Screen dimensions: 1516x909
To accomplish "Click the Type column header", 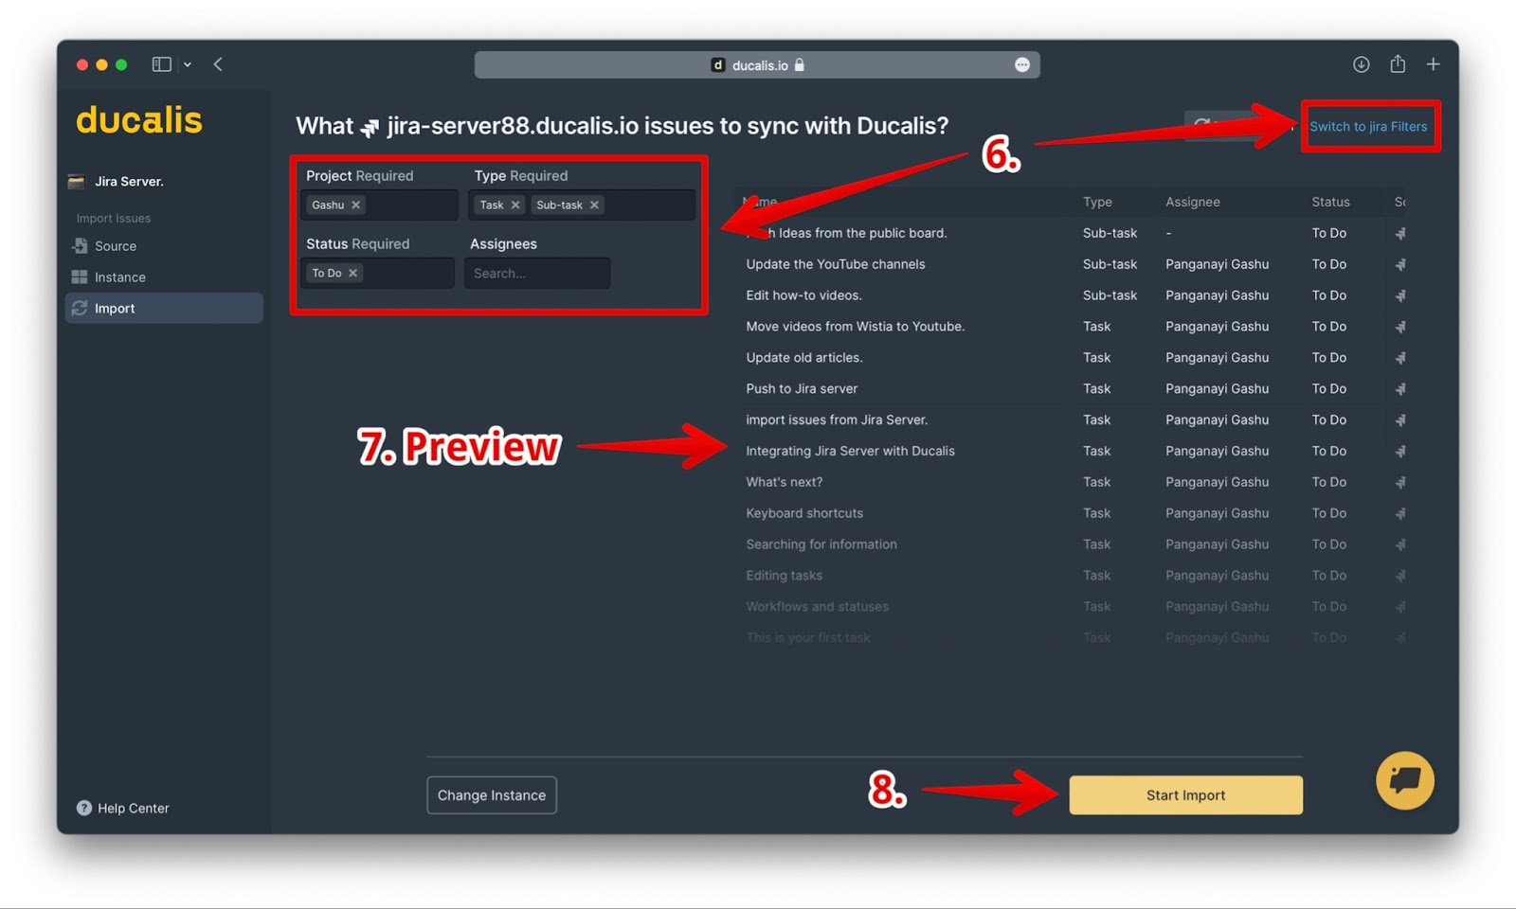I will pos(1097,202).
